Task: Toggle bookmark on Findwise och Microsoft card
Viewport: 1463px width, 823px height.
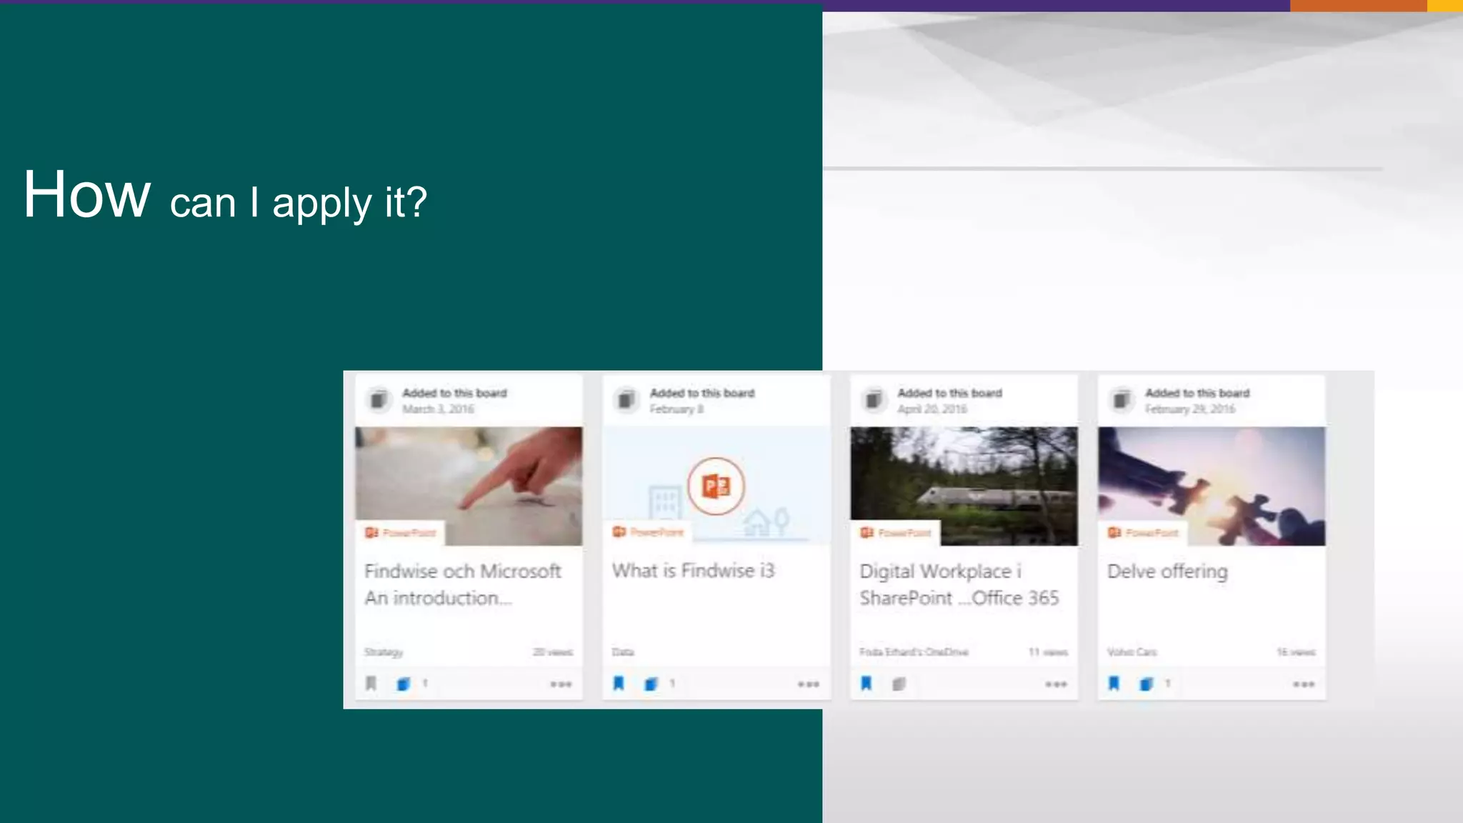Action: click(x=371, y=684)
